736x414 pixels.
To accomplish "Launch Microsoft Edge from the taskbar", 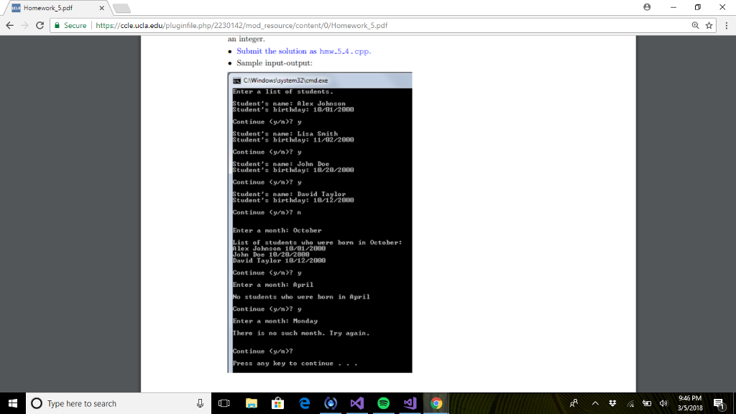I will point(304,403).
